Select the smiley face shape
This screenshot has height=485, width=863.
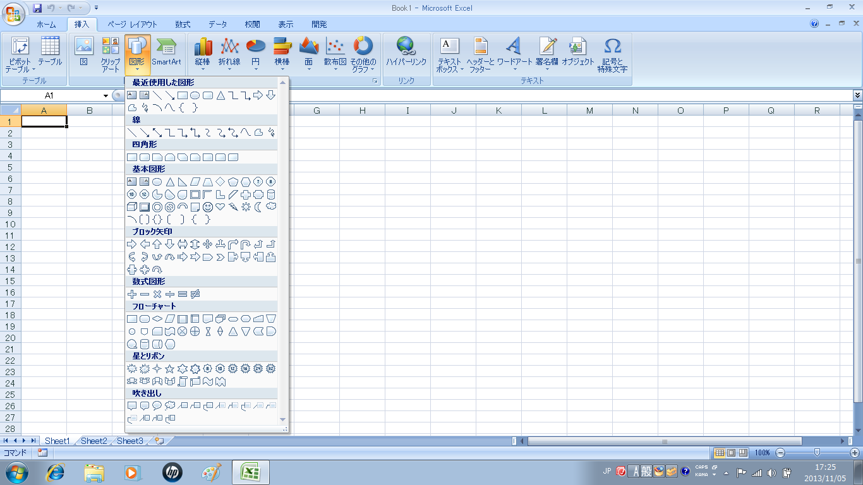click(x=208, y=207)
